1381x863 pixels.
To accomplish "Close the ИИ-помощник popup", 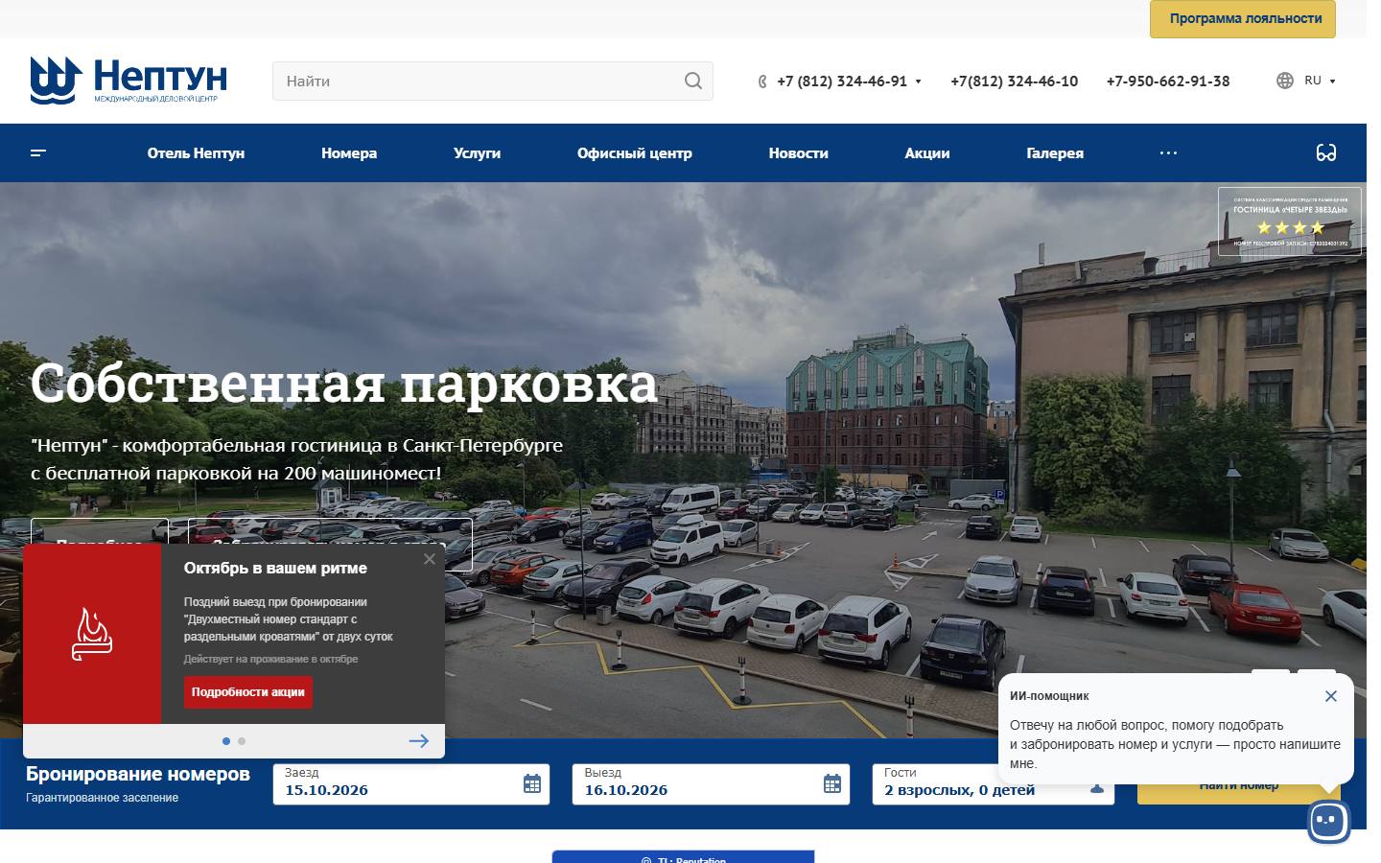I will [x=1330, y=696].
